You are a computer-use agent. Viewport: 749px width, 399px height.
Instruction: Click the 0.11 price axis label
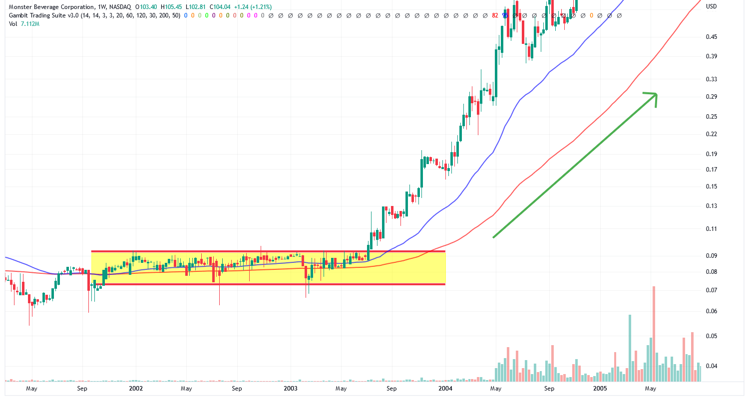click(x=712, y=229)
